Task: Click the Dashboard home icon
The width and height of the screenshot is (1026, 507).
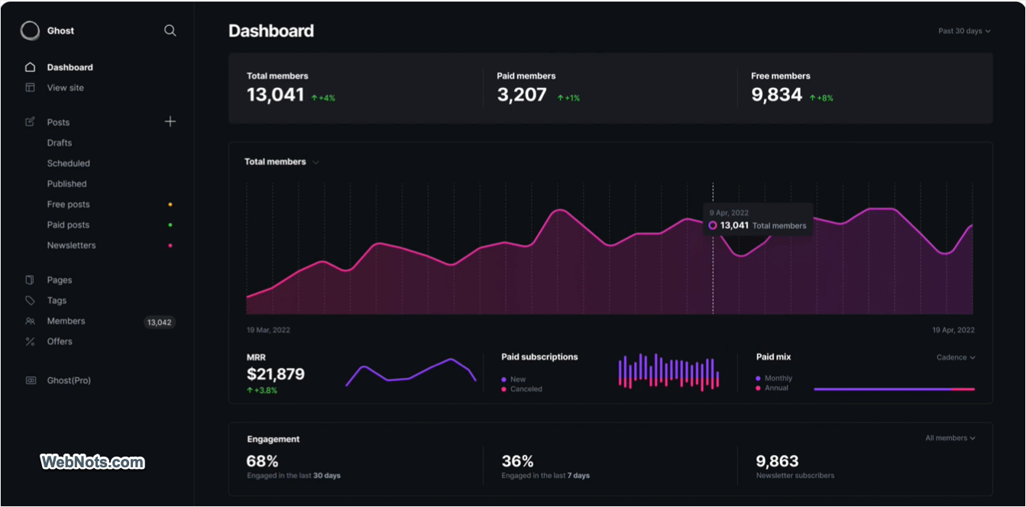Action: [x=31, y=67]
